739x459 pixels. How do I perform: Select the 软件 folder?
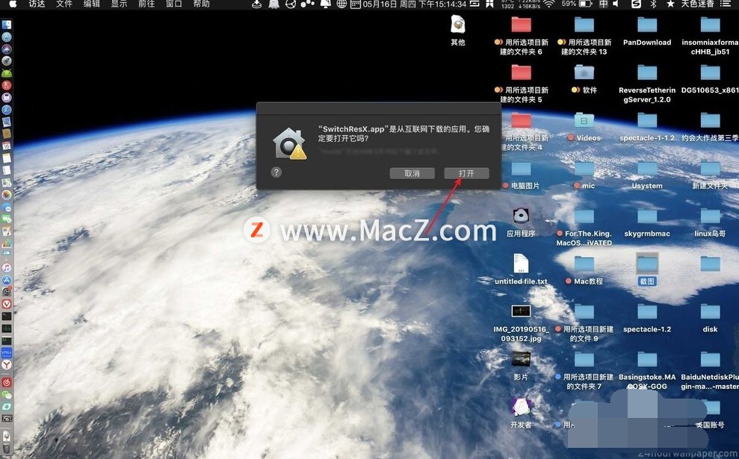click(584, 78)
